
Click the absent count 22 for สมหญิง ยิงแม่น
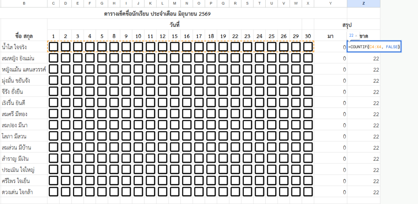364,58
